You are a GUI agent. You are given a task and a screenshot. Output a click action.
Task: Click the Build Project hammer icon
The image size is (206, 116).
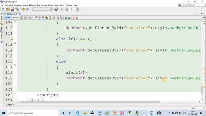coord(62,9)
